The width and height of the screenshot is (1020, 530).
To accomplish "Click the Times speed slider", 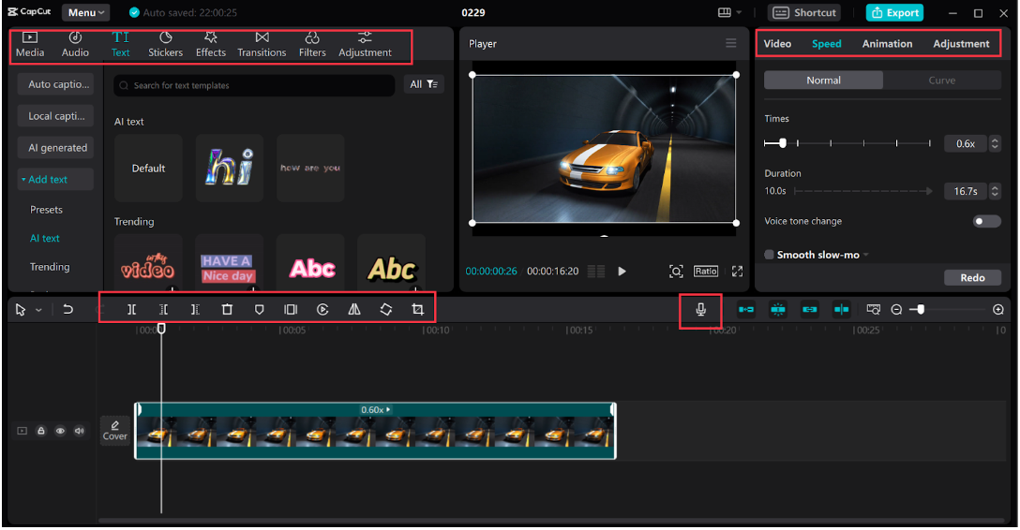I will [847, 143].
